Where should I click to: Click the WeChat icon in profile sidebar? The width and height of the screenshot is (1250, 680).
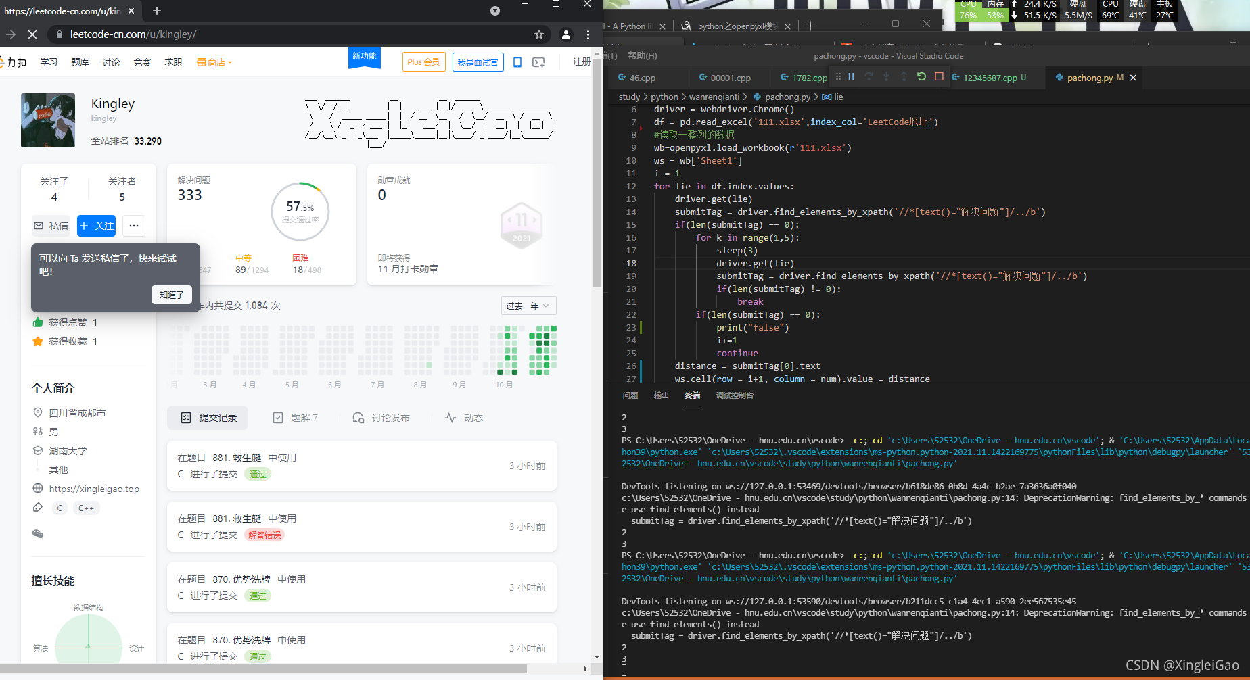[38, 534]
